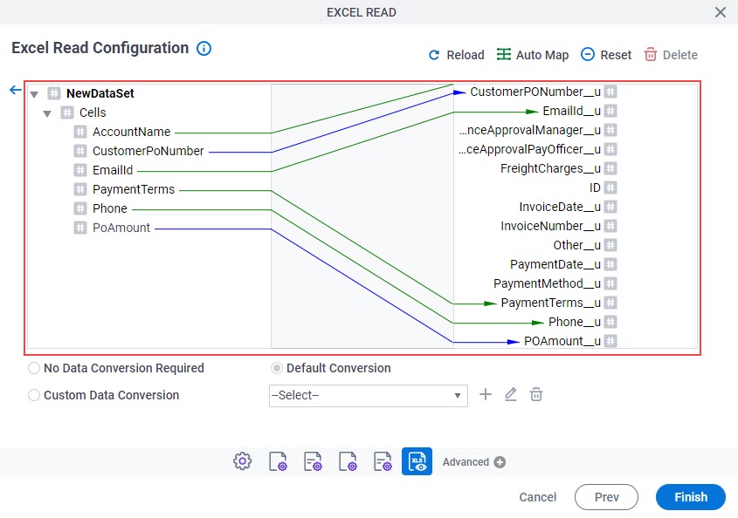This screenshot has width=738, height=518.
Task: Delete the selected custom conversion
Action: [536, 394]
